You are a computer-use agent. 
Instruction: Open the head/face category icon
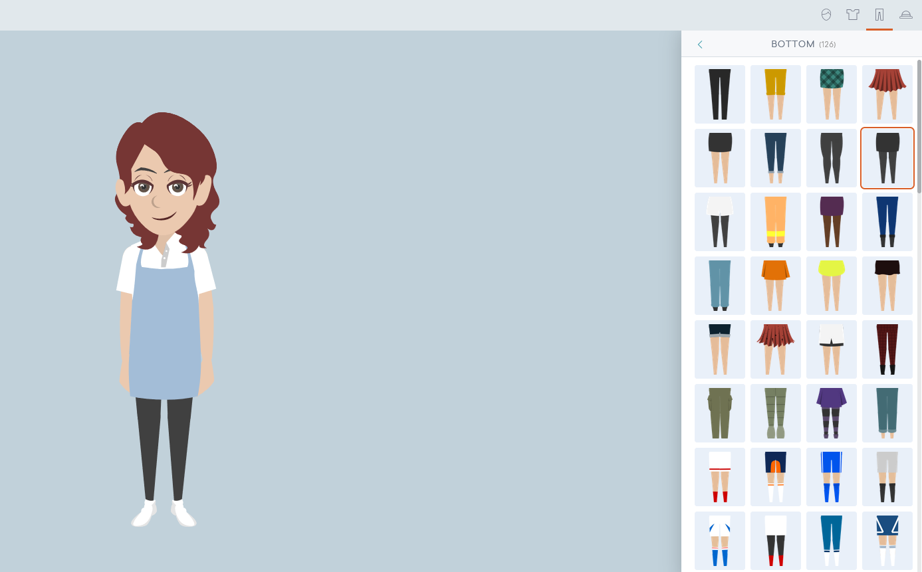tap(826, 15)
